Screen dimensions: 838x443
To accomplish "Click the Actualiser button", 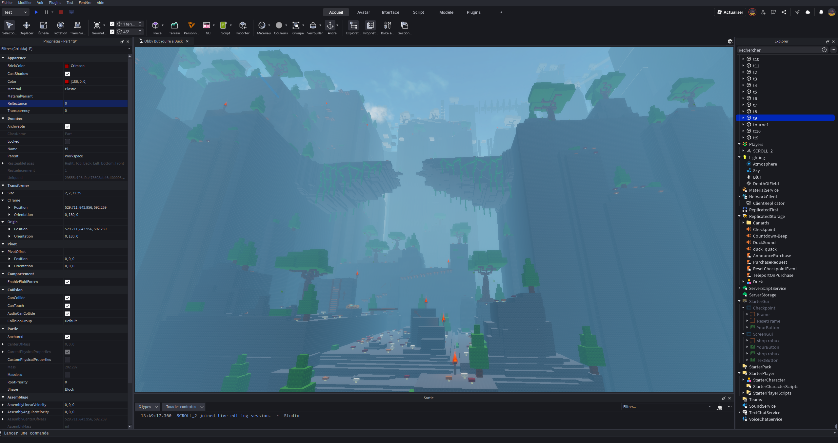I will 730,12.
